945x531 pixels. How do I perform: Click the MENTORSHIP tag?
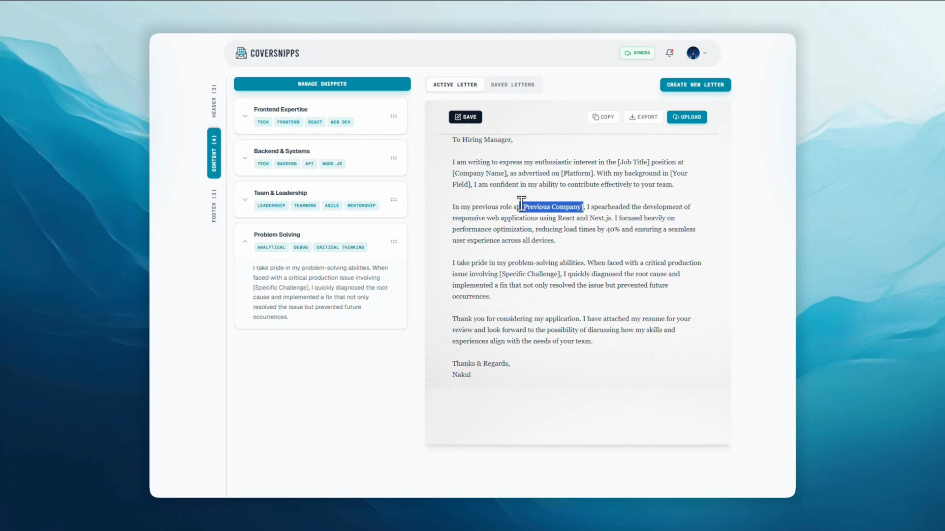pyautogui.click(x=361, y=206)
